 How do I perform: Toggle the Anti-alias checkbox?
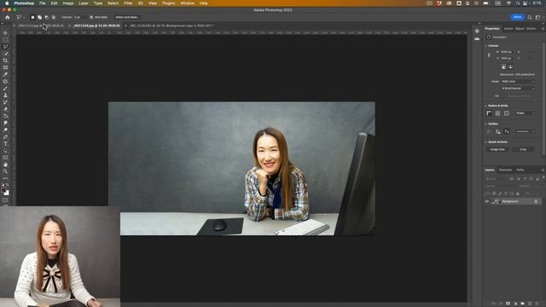[91, 17]
